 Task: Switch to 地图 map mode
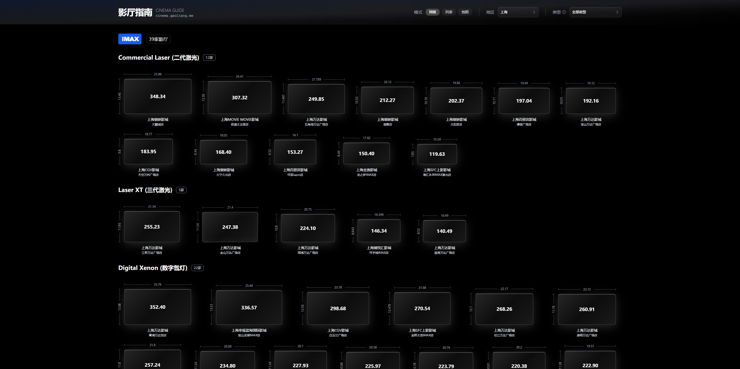tap(465, 12)
